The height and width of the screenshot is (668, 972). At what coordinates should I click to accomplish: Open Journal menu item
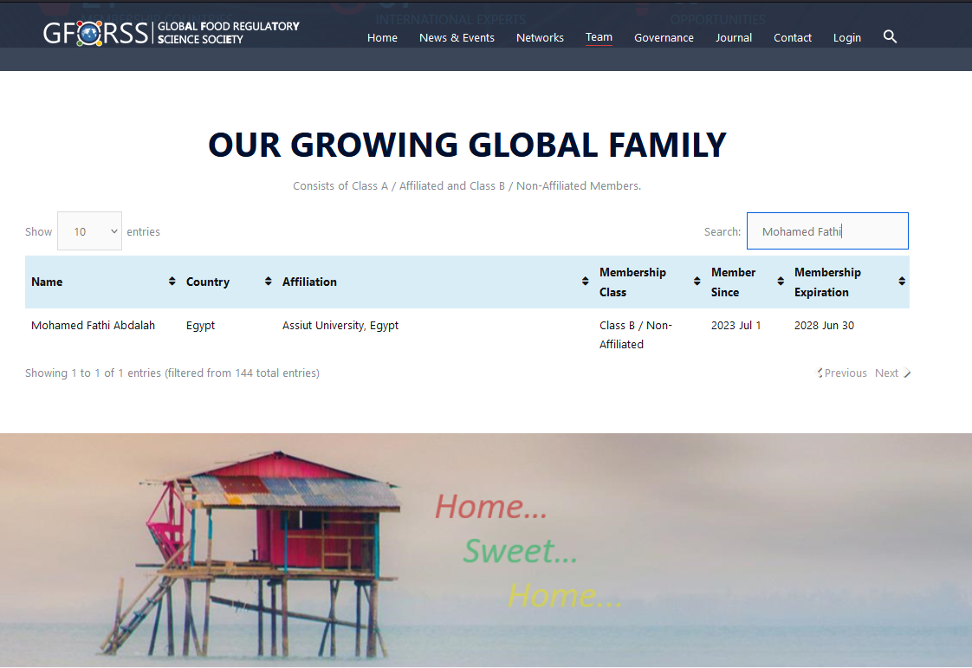[734, 38]
